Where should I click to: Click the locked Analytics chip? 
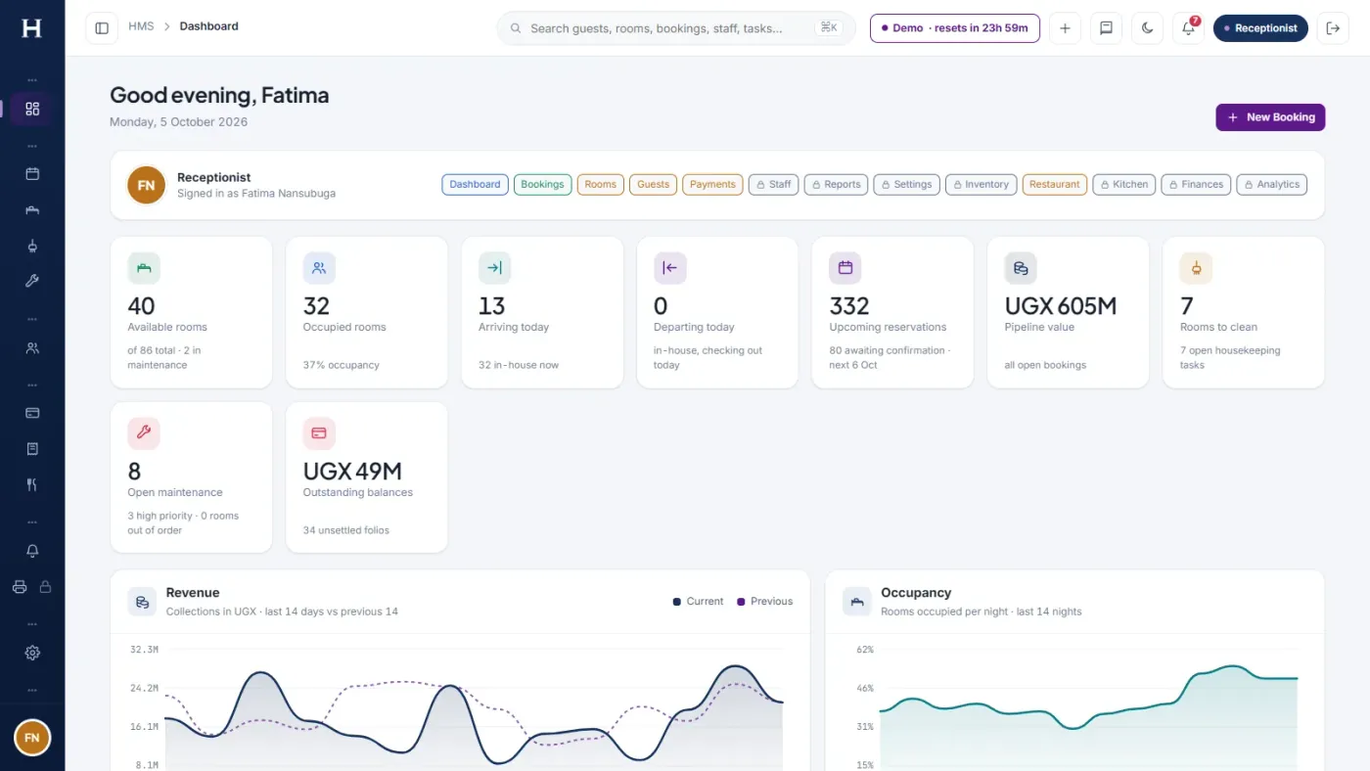pos(1272,184)
